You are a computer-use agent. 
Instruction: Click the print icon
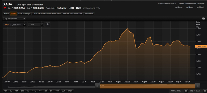203,19
